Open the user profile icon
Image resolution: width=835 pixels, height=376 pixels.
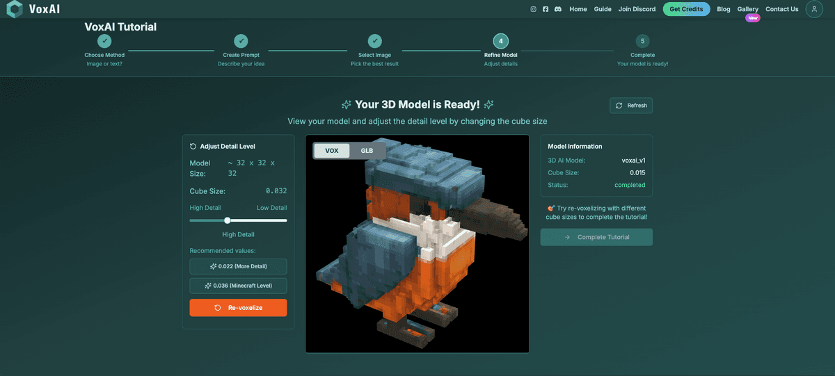[814, 9]
